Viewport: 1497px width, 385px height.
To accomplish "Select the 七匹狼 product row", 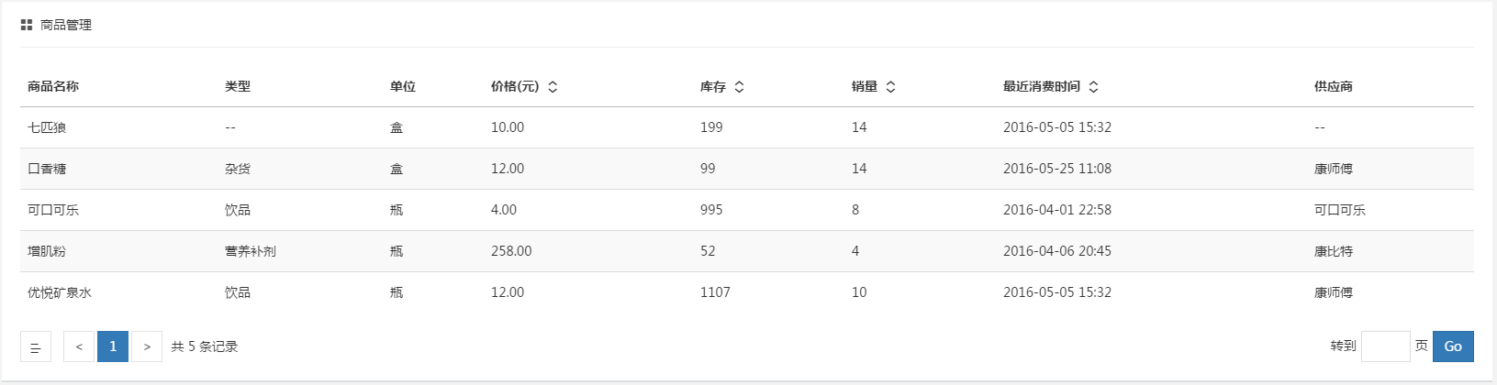I will tap(747, 127).
